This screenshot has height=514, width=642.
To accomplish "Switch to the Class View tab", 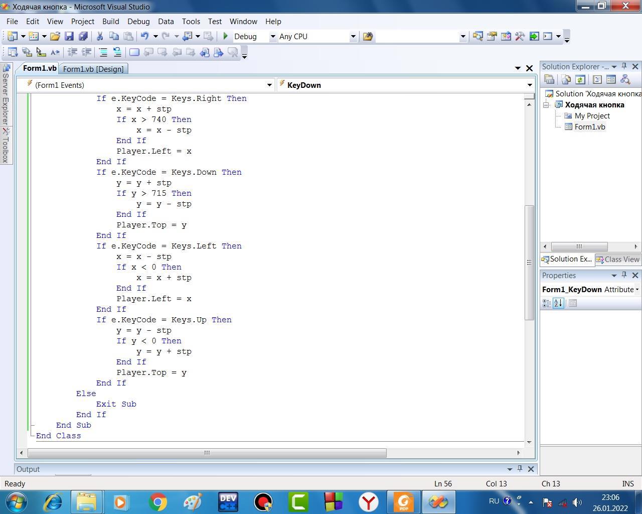I will (x=617, y=260).
